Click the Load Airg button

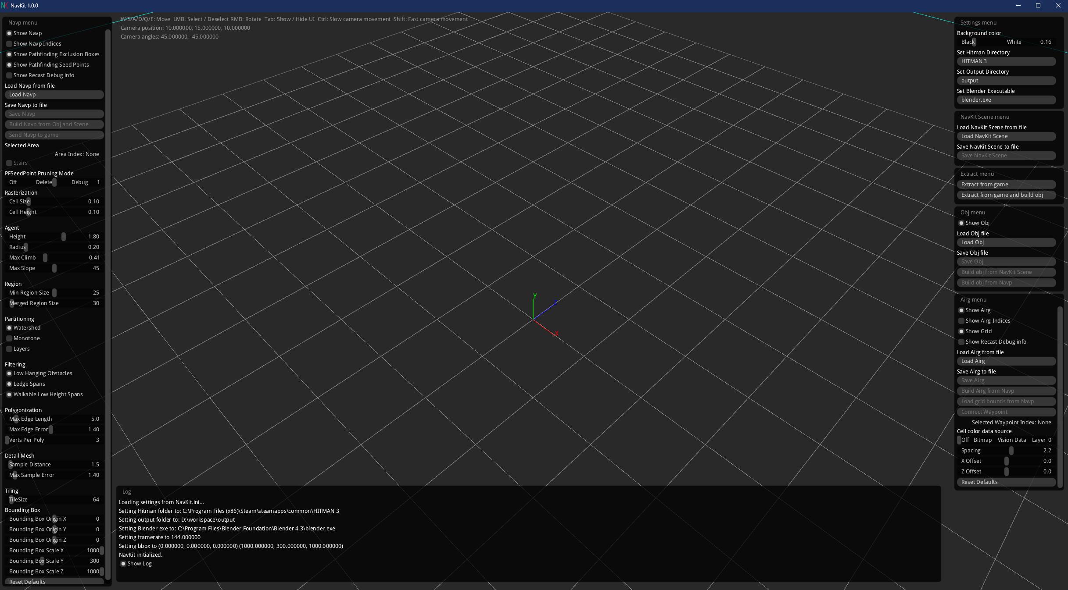point(1006,361)
